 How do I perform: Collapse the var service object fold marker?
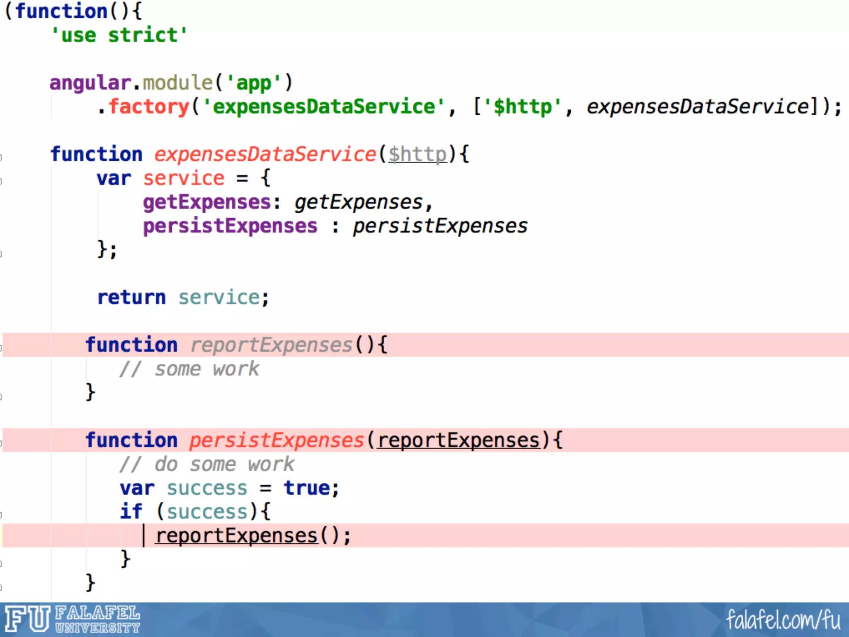(x=1, y=181)
